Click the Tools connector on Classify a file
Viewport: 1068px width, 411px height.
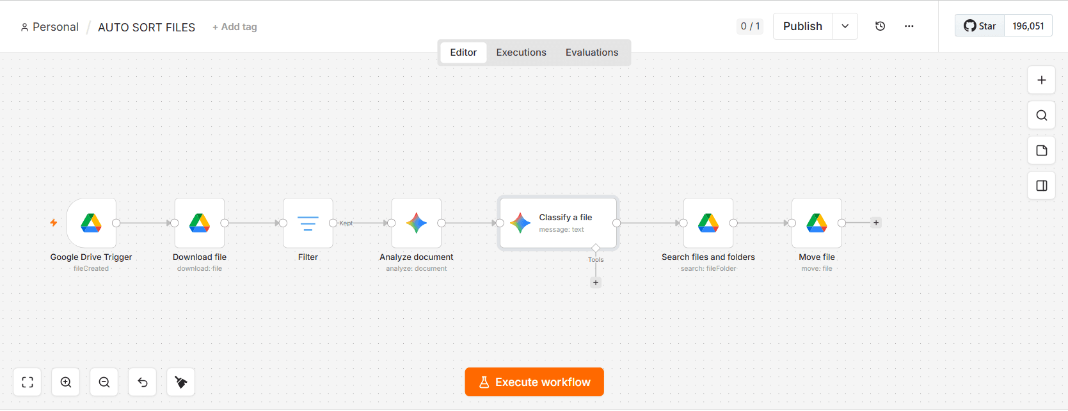(x=596, y=248)
